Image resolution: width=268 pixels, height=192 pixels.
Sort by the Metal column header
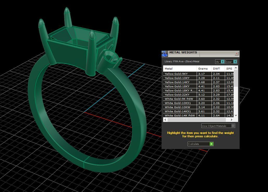click(x=180, y=69)
